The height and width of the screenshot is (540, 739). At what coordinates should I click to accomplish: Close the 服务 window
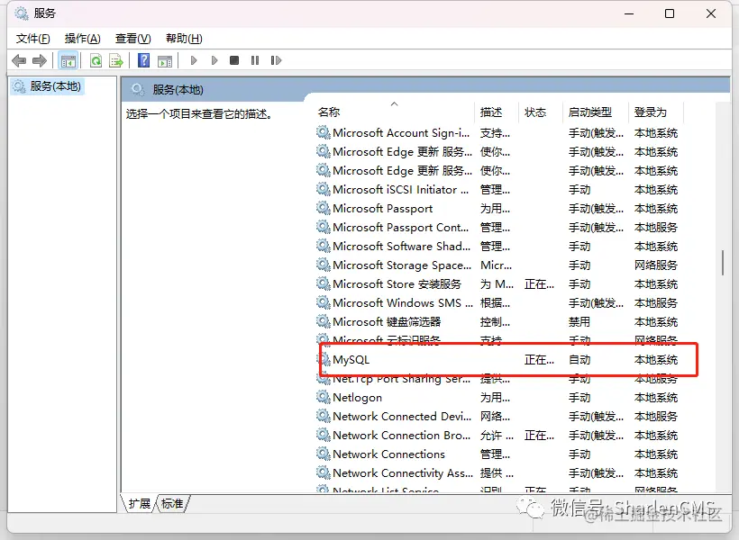point(711,13)
